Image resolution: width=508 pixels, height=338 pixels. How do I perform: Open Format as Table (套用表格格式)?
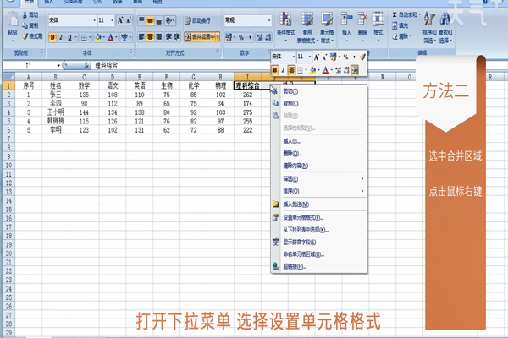[306, 28]
